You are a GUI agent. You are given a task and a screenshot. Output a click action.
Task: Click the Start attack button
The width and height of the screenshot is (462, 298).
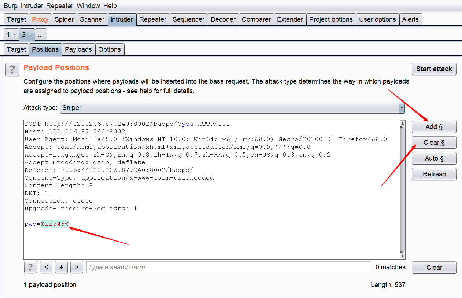434,69
